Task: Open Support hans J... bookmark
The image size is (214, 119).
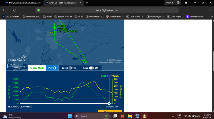Action: click(115, 17)
